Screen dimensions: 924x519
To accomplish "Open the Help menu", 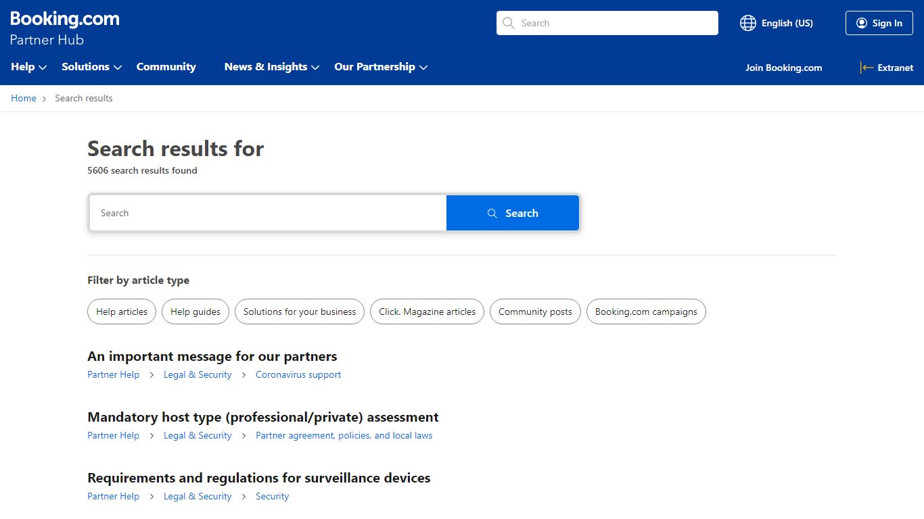I will (28, 67).
